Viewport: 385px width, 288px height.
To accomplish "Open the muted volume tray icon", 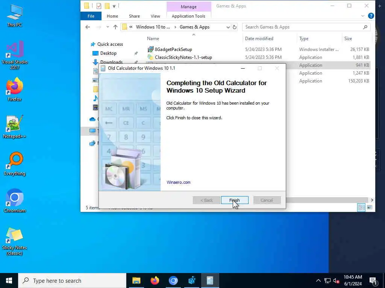I will point(336,280).
